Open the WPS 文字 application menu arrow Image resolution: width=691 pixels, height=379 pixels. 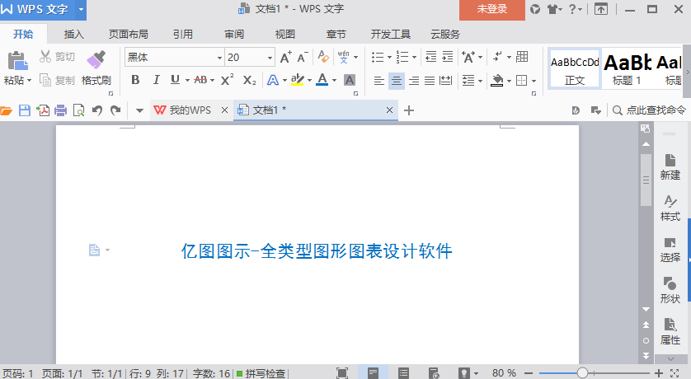coord(81,9)
